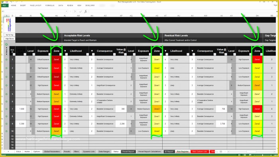Screen dimensions: 279x157
Task: Click the Save icon in quick access toolbar
Action: [7, 2]
